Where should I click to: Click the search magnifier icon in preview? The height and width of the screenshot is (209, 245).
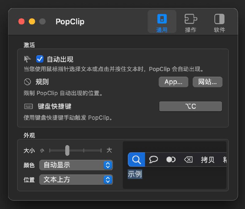[x=136, y=159]
